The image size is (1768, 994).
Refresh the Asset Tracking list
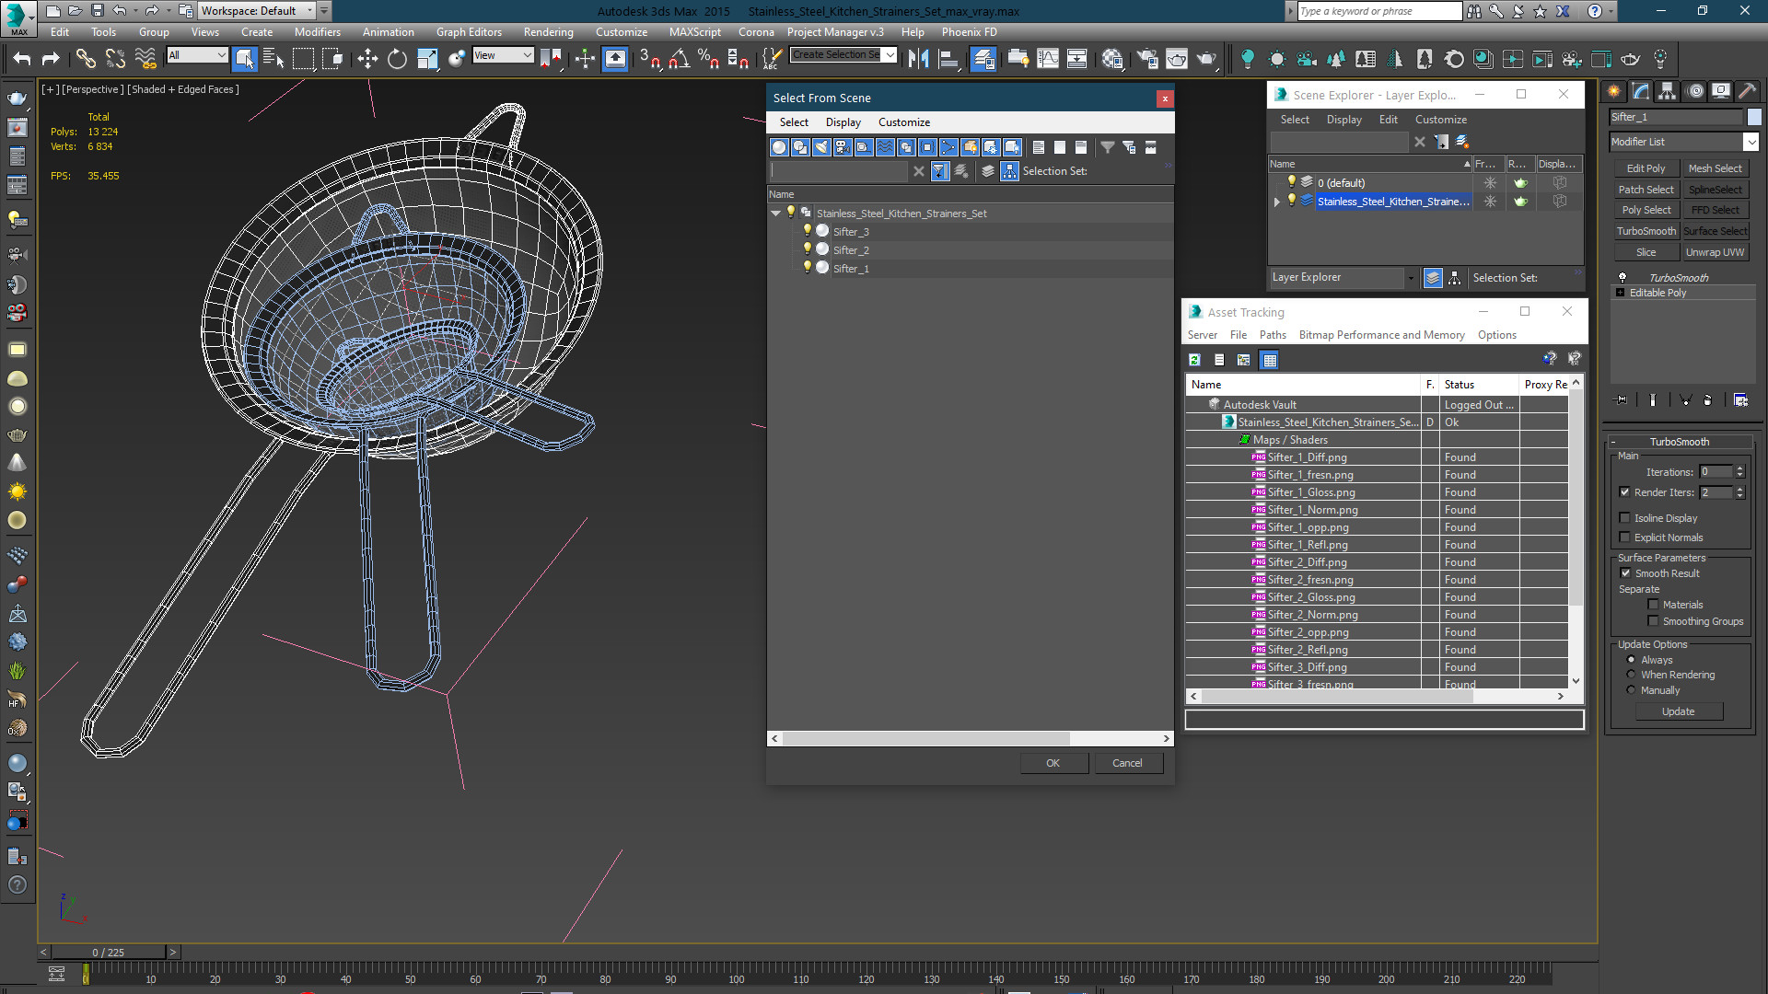point(1194,360)
